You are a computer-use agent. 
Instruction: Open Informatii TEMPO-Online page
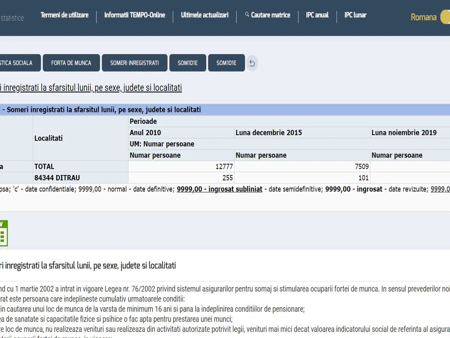coord(135,15)
